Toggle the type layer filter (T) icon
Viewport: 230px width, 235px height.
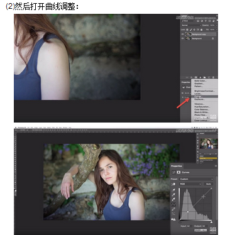point(205,21)
